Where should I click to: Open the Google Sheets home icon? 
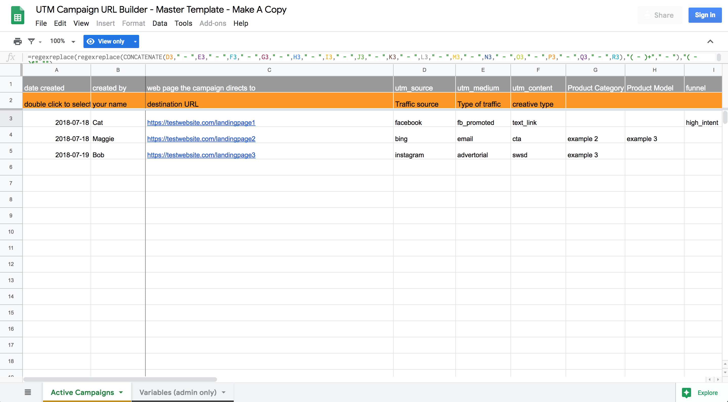[x=17, y=15]
